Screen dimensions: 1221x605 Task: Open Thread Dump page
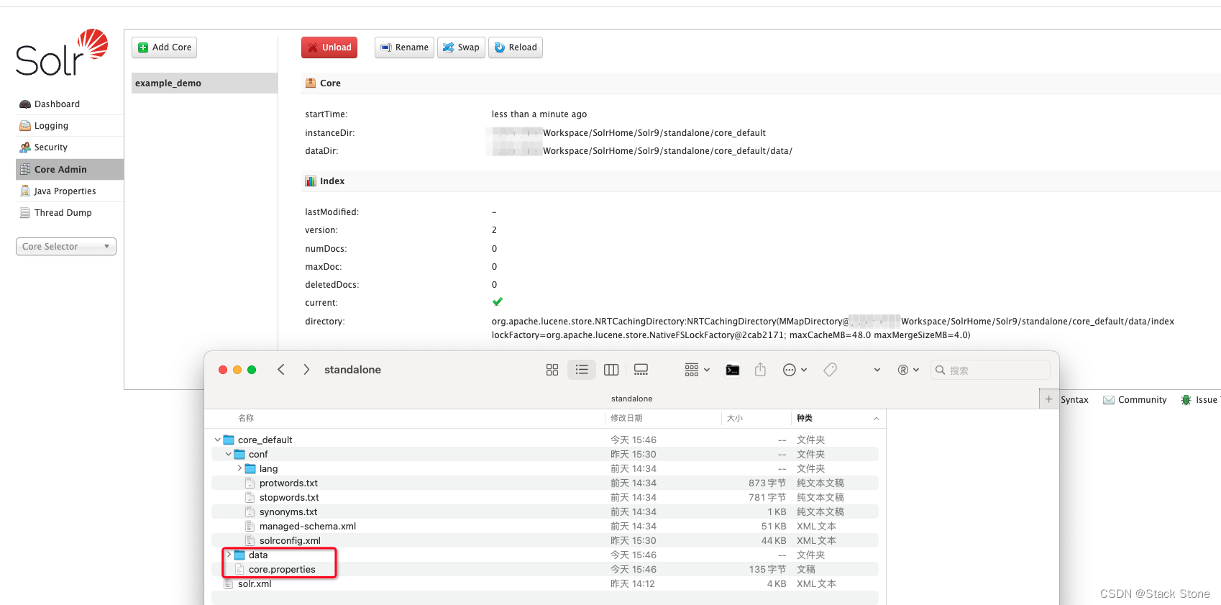(x=63, y=213)
